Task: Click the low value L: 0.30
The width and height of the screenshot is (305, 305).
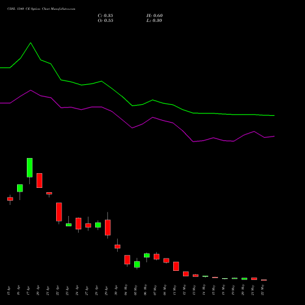Action: [x=154, y=21]
